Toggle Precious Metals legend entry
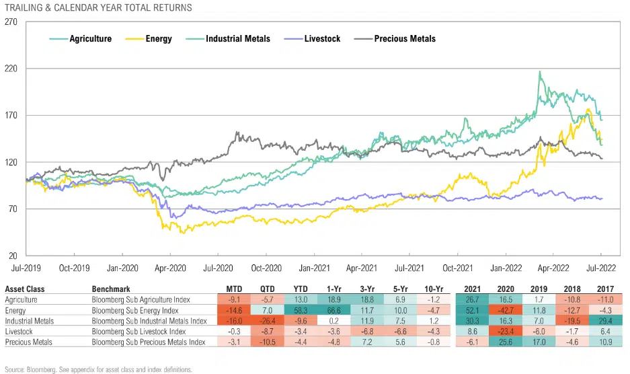 click(404, 39)
